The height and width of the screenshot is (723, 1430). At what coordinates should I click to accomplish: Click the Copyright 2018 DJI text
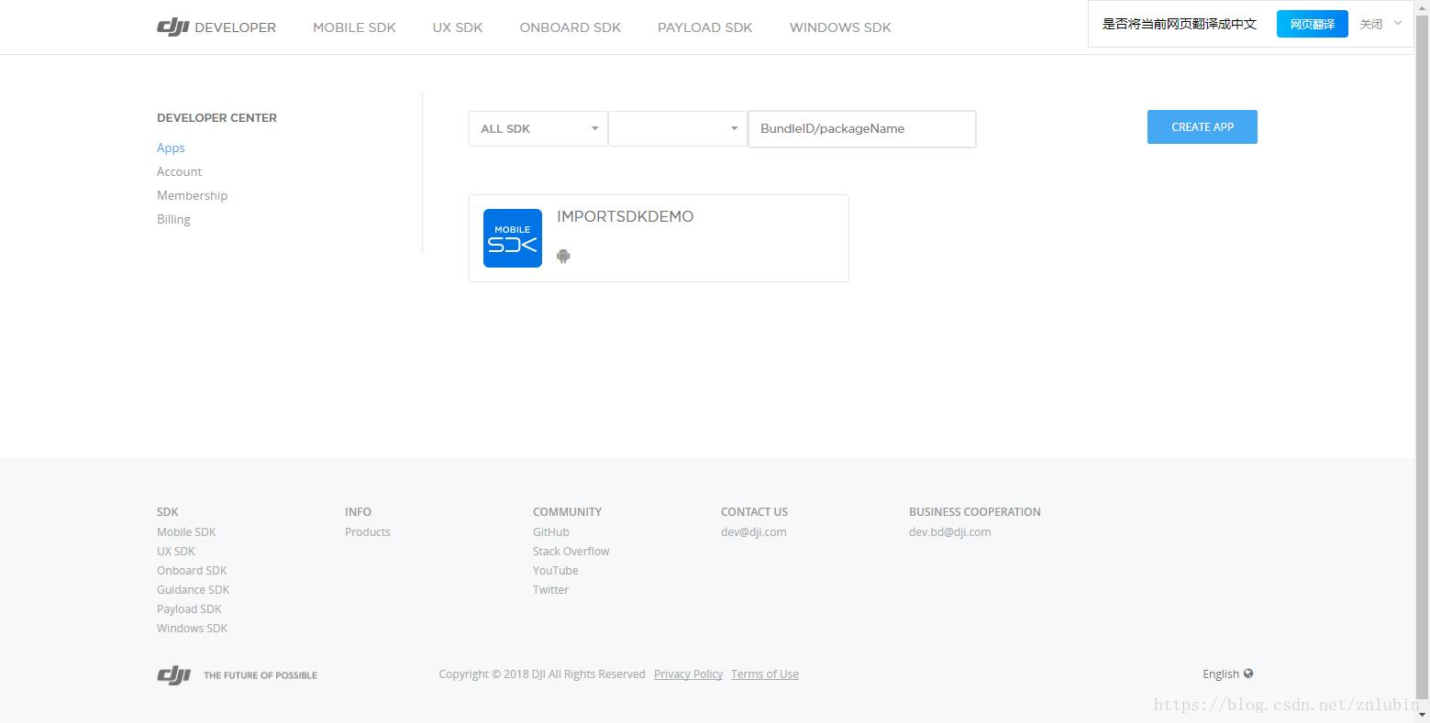tap(542, 674)
